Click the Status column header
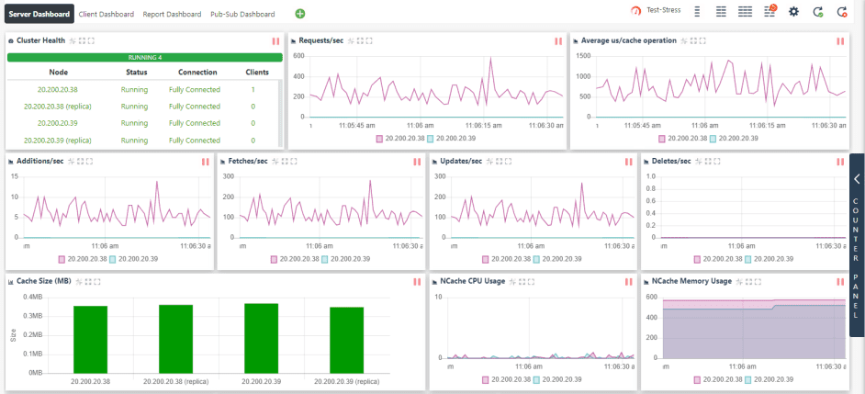865x394 pixels. coord(136,73)
